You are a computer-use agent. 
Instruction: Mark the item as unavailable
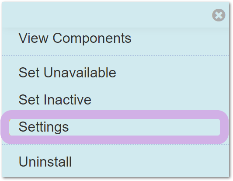click(67, 73)
